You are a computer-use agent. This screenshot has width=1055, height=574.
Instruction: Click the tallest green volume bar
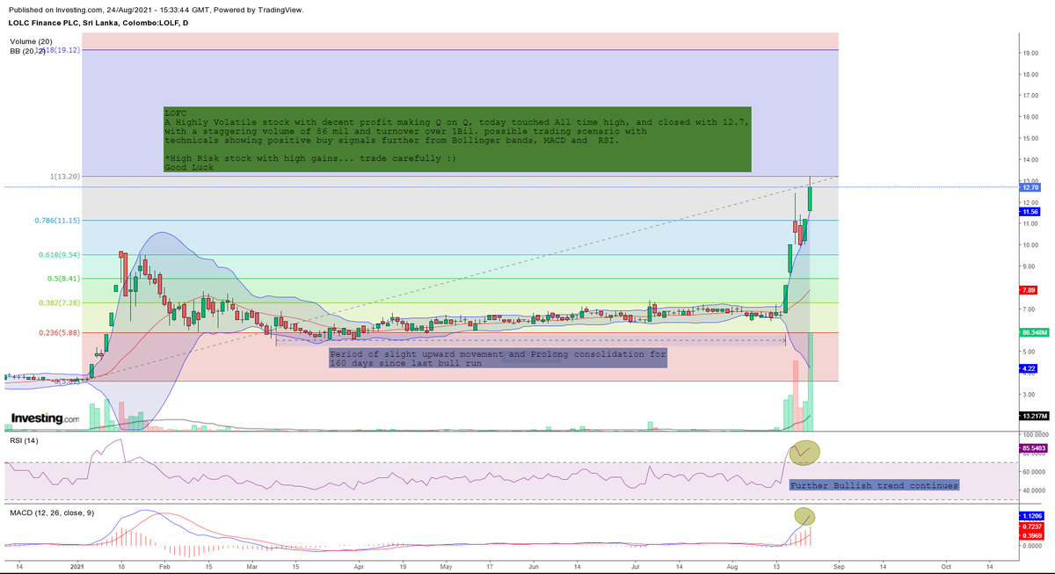[x=811, y=381]
